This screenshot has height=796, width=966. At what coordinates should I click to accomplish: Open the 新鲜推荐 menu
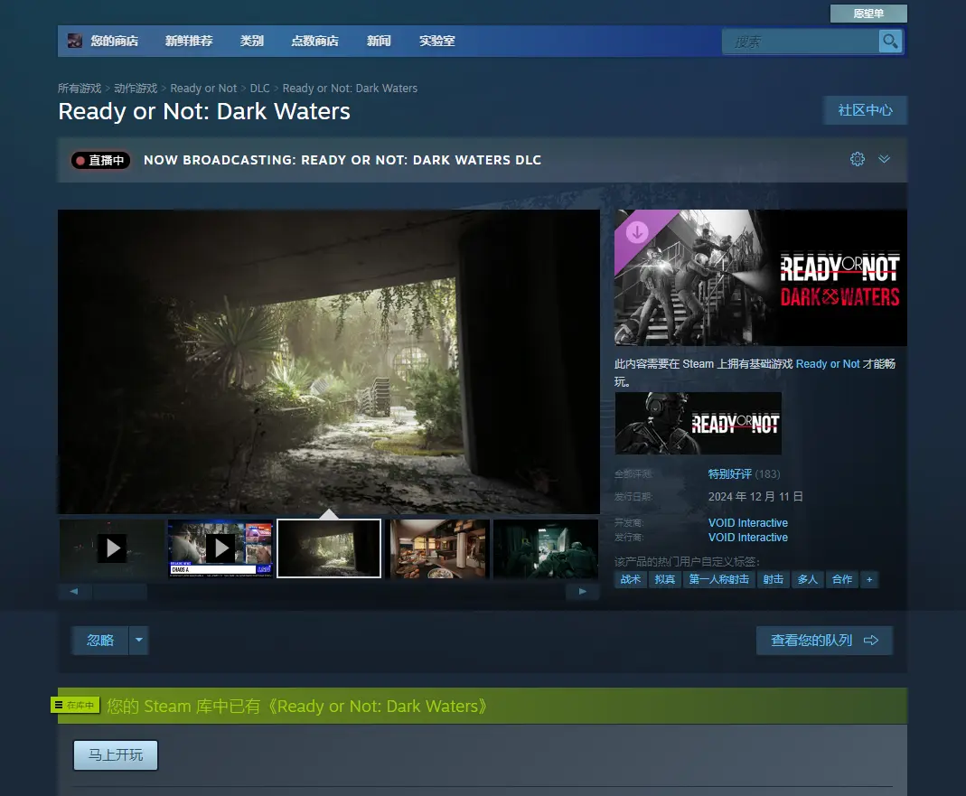point(189,41)
